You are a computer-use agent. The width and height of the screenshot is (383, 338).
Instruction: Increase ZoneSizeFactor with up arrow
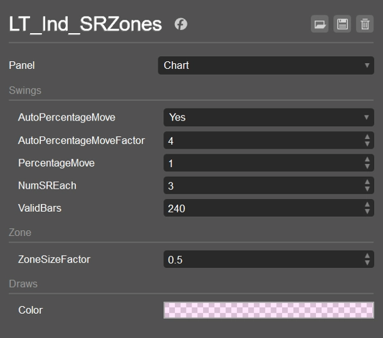(x=367, y=256)
